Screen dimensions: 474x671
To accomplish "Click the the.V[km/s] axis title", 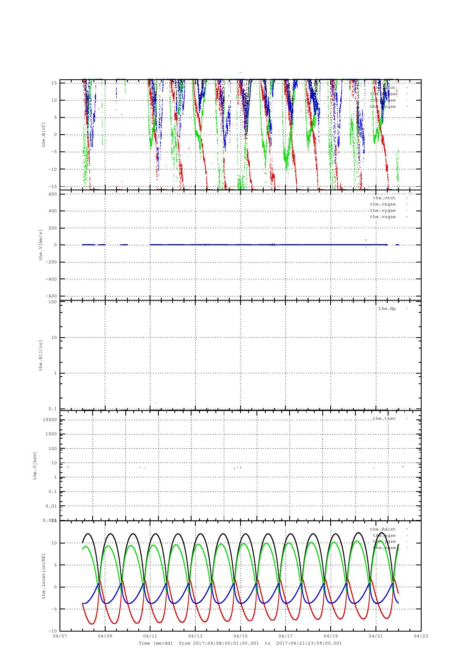I will tap(41, 245).
